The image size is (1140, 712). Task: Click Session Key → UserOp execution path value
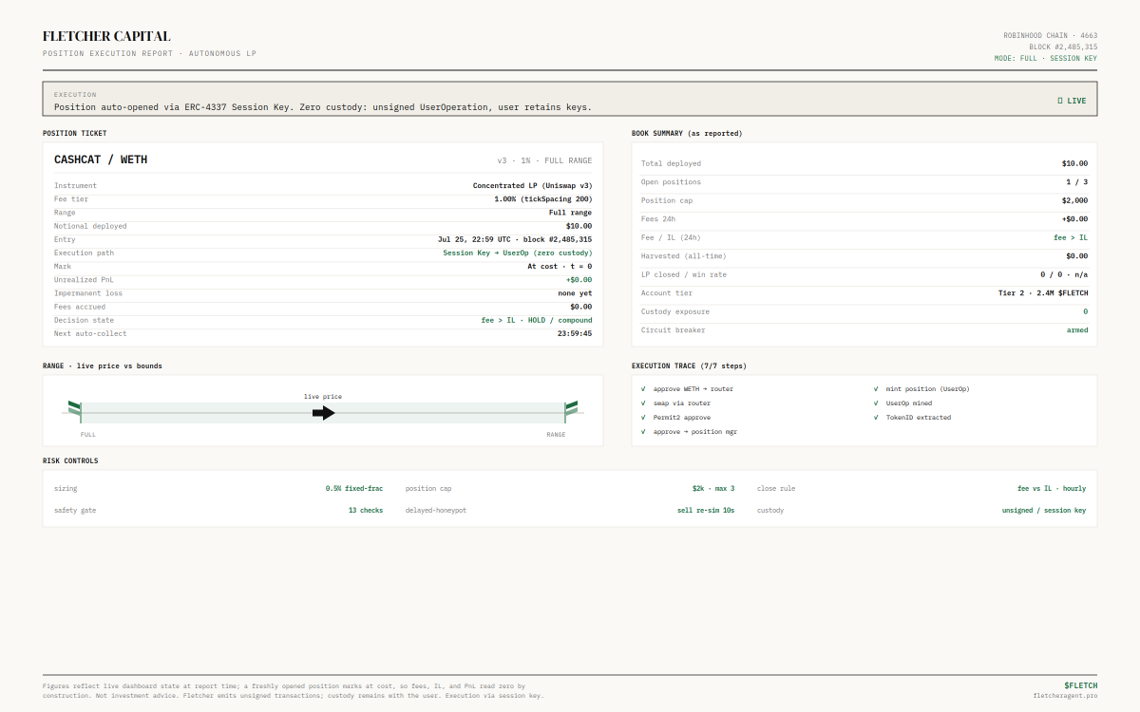(517, 253)
